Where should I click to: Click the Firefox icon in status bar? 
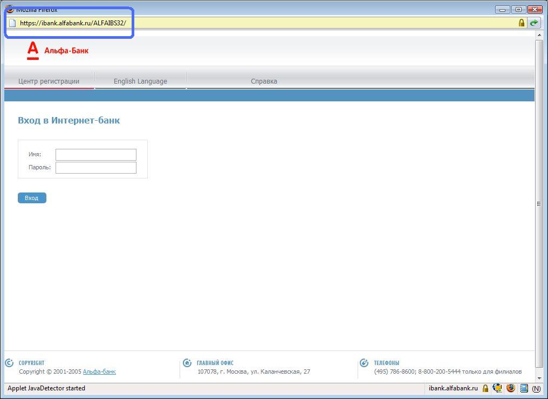coord(511,388)
